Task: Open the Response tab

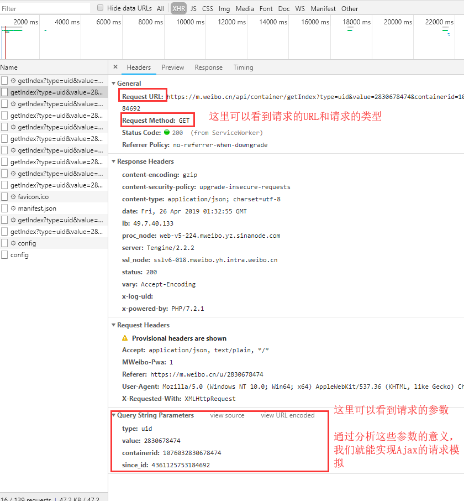Action: click(209, 67)
